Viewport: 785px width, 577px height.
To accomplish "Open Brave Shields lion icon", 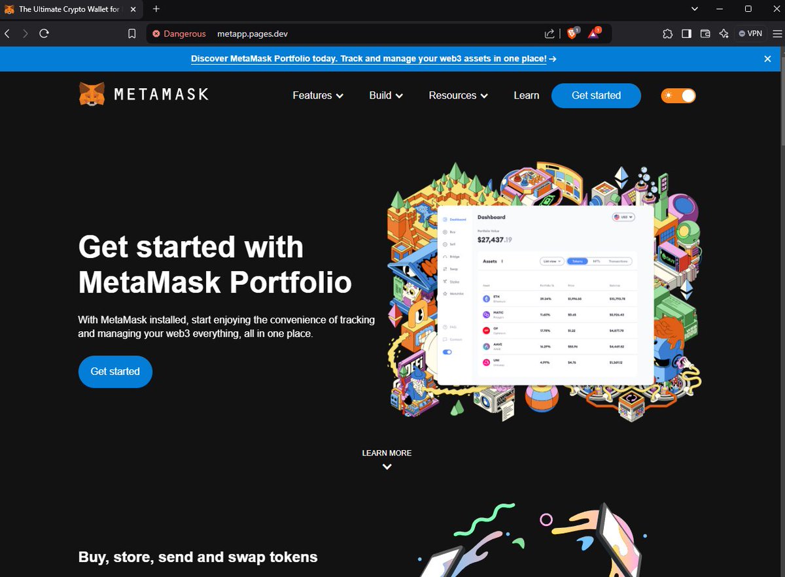I will click(x=572, y=33).
